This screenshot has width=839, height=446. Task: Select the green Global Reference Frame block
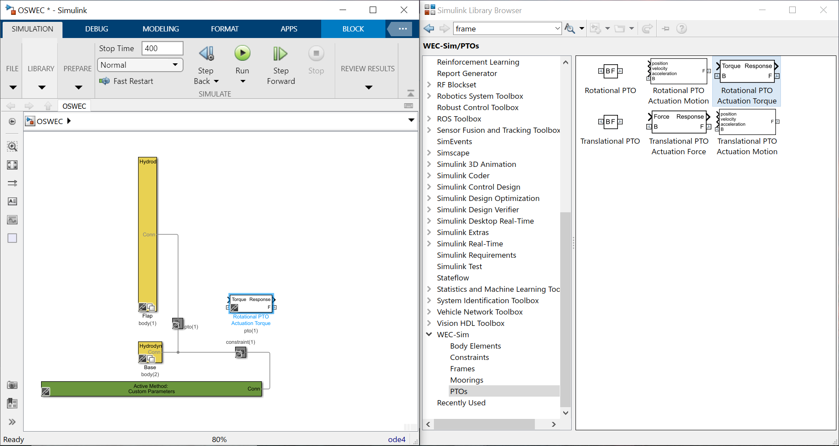pos(152,389)
